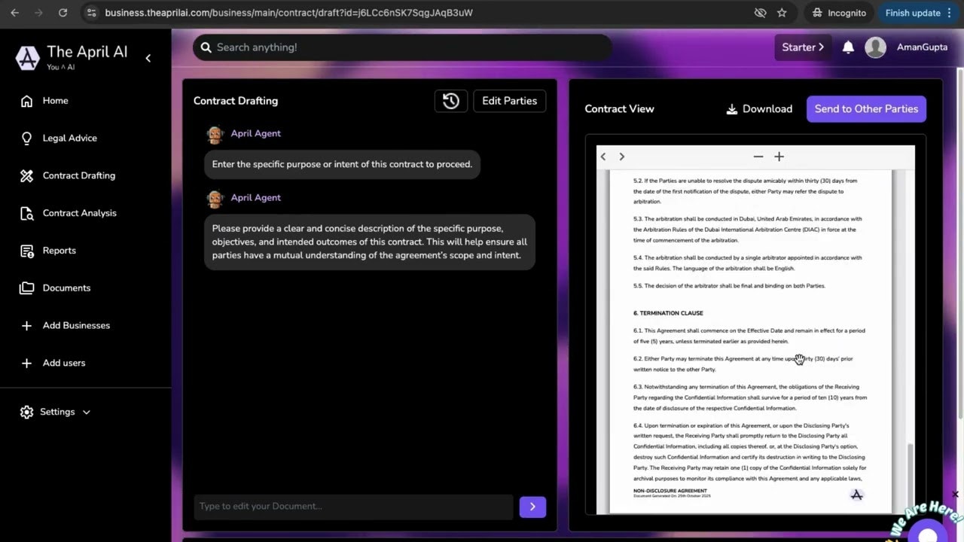This screenshot has height=542, width=964.
Task: Open Contract Analysis
Action: coord(80,213)
